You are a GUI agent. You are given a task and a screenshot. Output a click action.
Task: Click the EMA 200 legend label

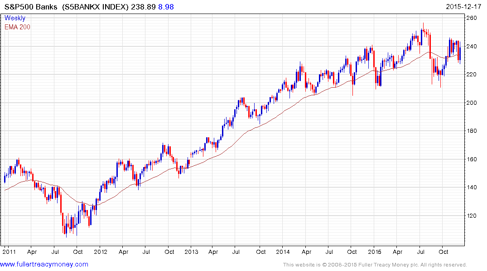17,27
